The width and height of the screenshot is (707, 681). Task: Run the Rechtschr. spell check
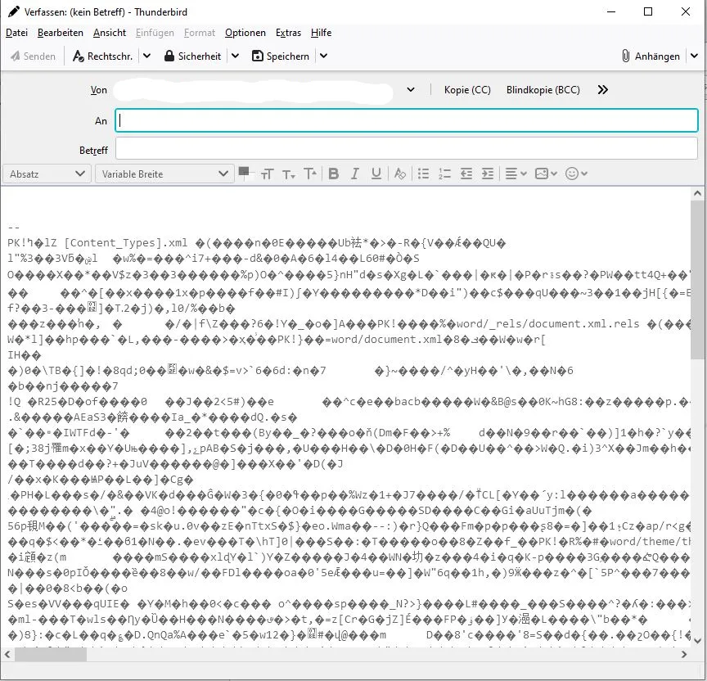102,56
